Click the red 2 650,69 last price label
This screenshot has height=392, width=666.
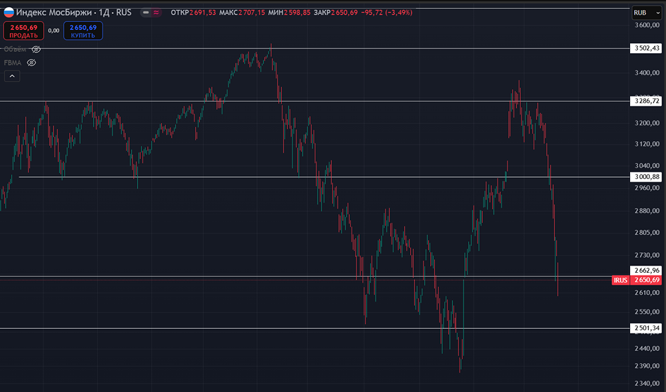645,280
